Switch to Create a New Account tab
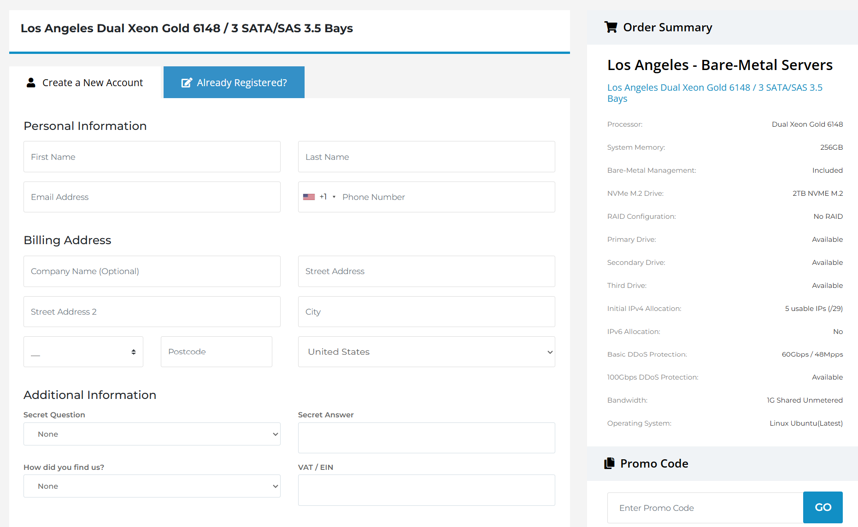 (85, 82)
